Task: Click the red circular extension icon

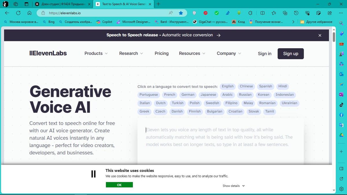Action: pyautogui.click(x=205, y=13)
